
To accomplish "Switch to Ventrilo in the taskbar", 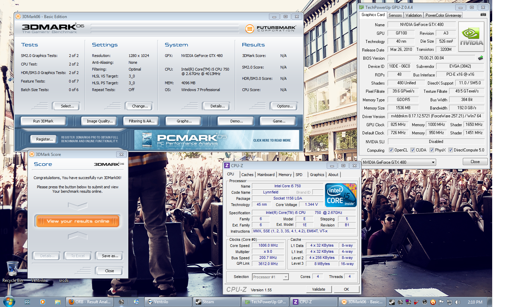I will coord(168,302).
